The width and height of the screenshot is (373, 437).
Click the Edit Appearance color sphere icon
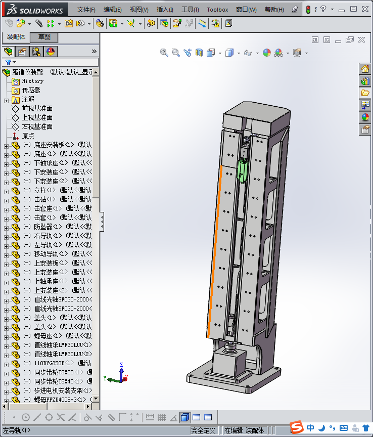267,53
